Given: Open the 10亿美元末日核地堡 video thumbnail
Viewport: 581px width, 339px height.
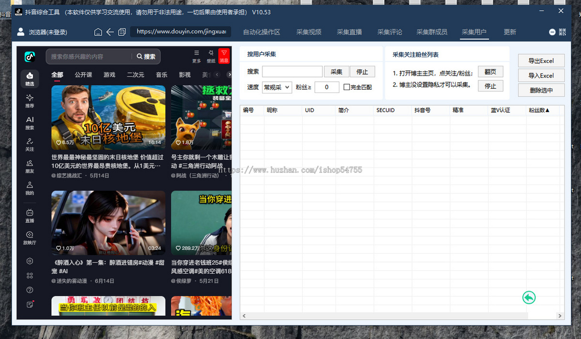Looking at the screenshot, I should 108,117.
